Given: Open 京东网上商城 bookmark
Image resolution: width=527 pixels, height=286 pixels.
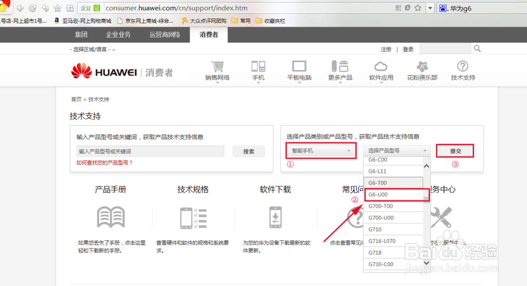Looking at the screenshot, I should click(145, 21).
